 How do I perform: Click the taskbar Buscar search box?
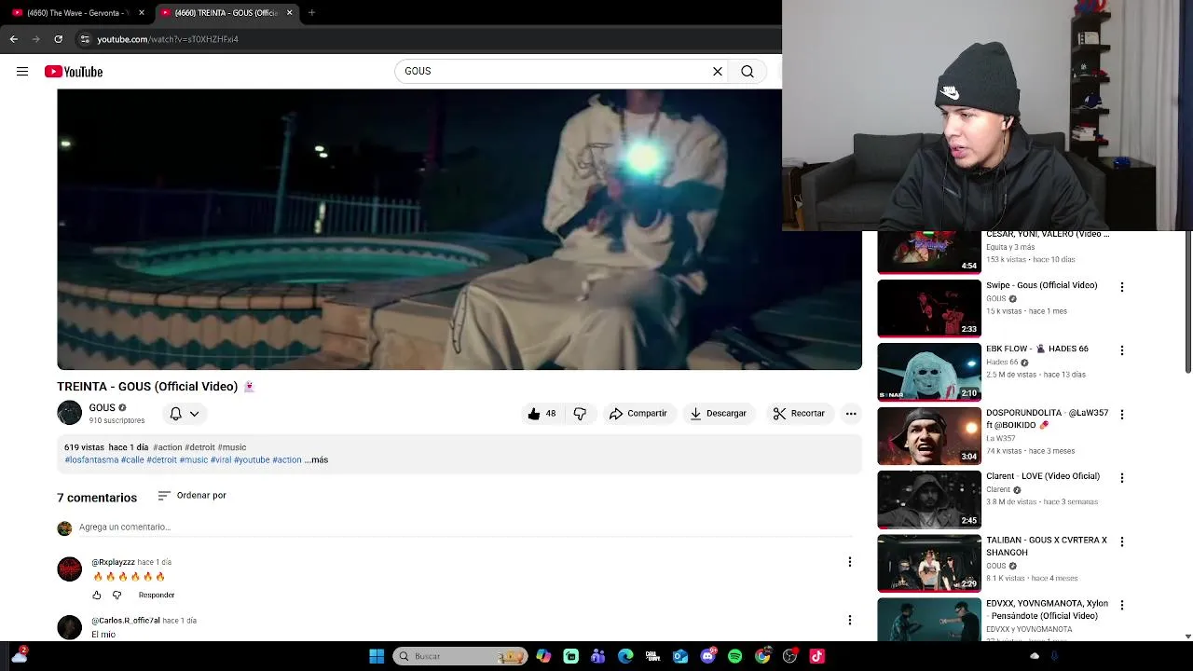tap(460, 656)
